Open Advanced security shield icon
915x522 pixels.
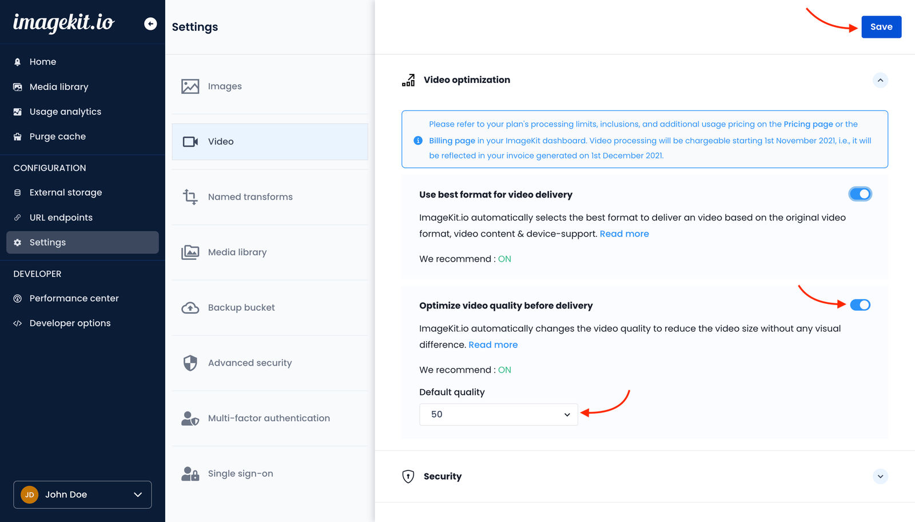tap(190, 363)
